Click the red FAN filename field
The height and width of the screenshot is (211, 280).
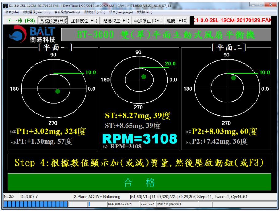point(233,21)
